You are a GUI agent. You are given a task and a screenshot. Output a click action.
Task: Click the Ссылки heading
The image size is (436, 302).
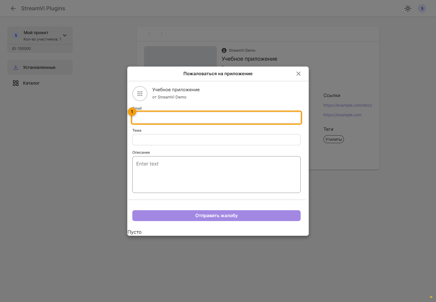click(332, 95)
